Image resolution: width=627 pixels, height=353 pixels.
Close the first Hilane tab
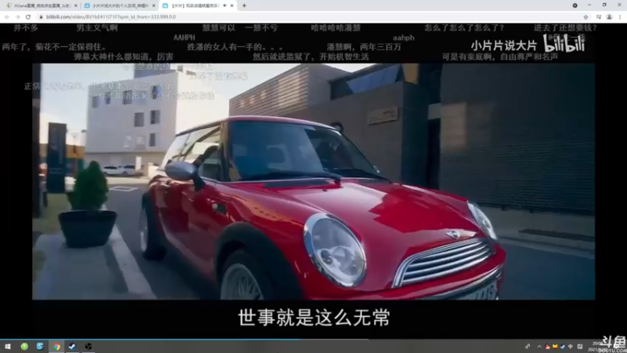click(75, 5)
